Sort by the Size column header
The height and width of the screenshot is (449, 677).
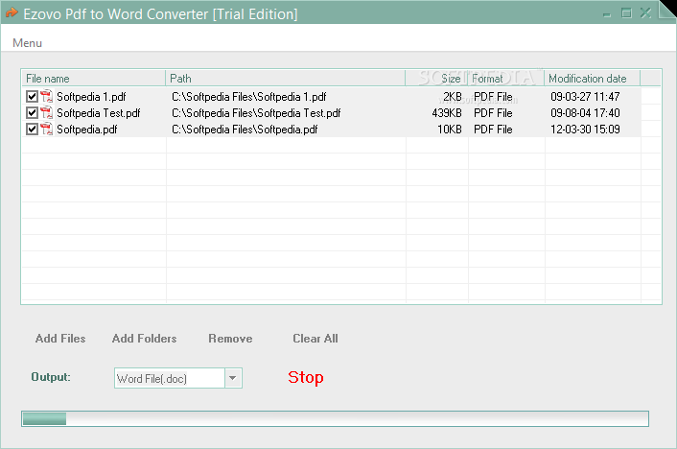tap(436, 79)
